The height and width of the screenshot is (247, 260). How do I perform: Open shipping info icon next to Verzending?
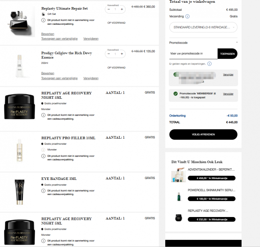point(187,16)
